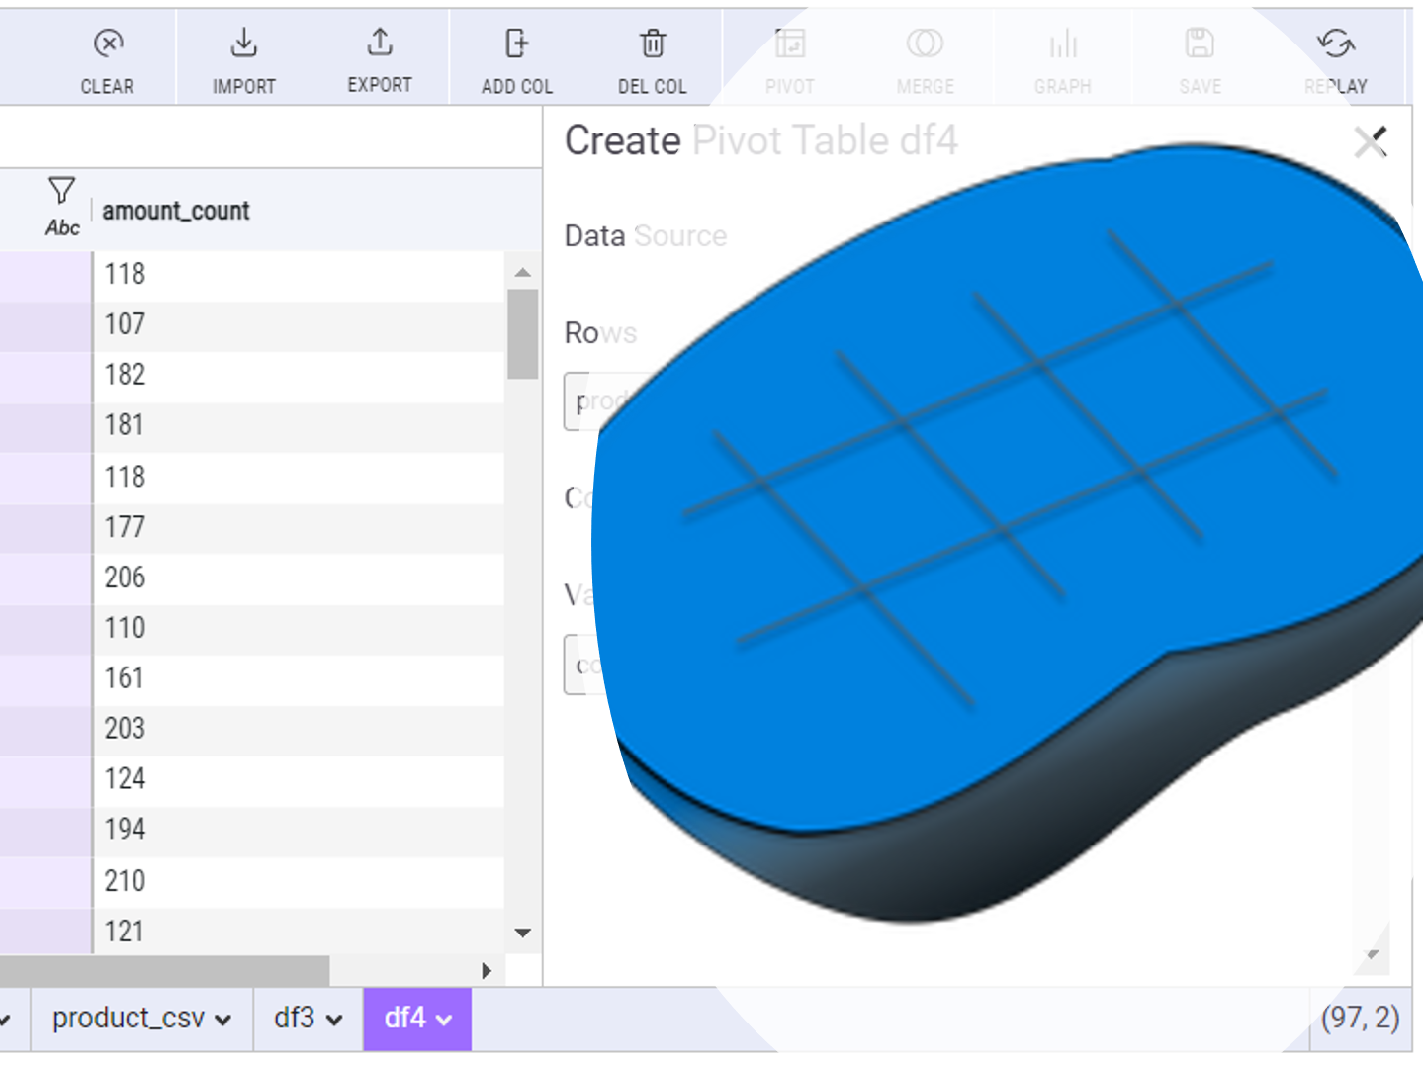Switch to the df3 tab
Screen dimensions: 1423x1067
click(x=295, y=1018)
